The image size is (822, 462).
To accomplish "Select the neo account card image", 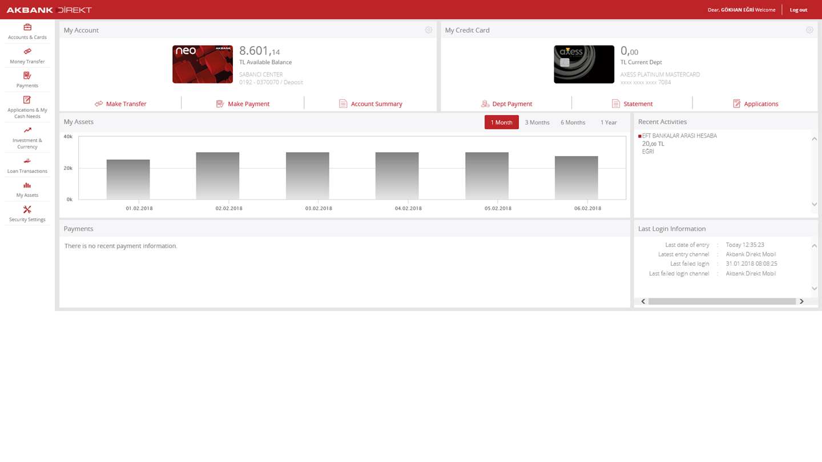I will 203,64.
